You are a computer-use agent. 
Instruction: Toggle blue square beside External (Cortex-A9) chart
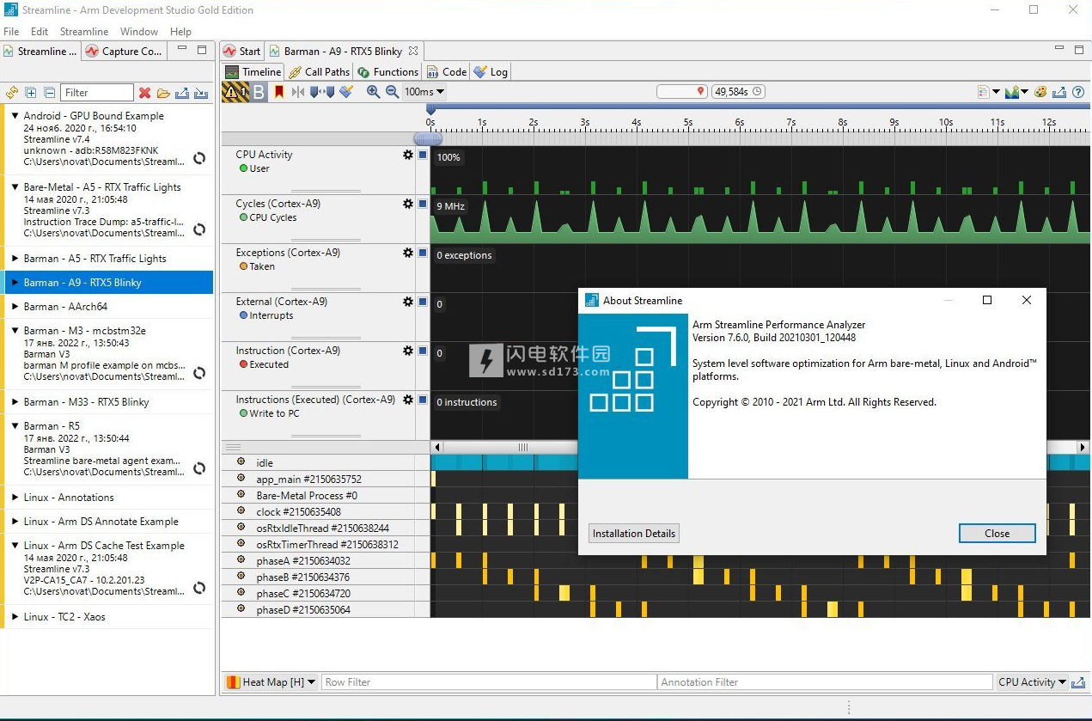click(423, 302)
